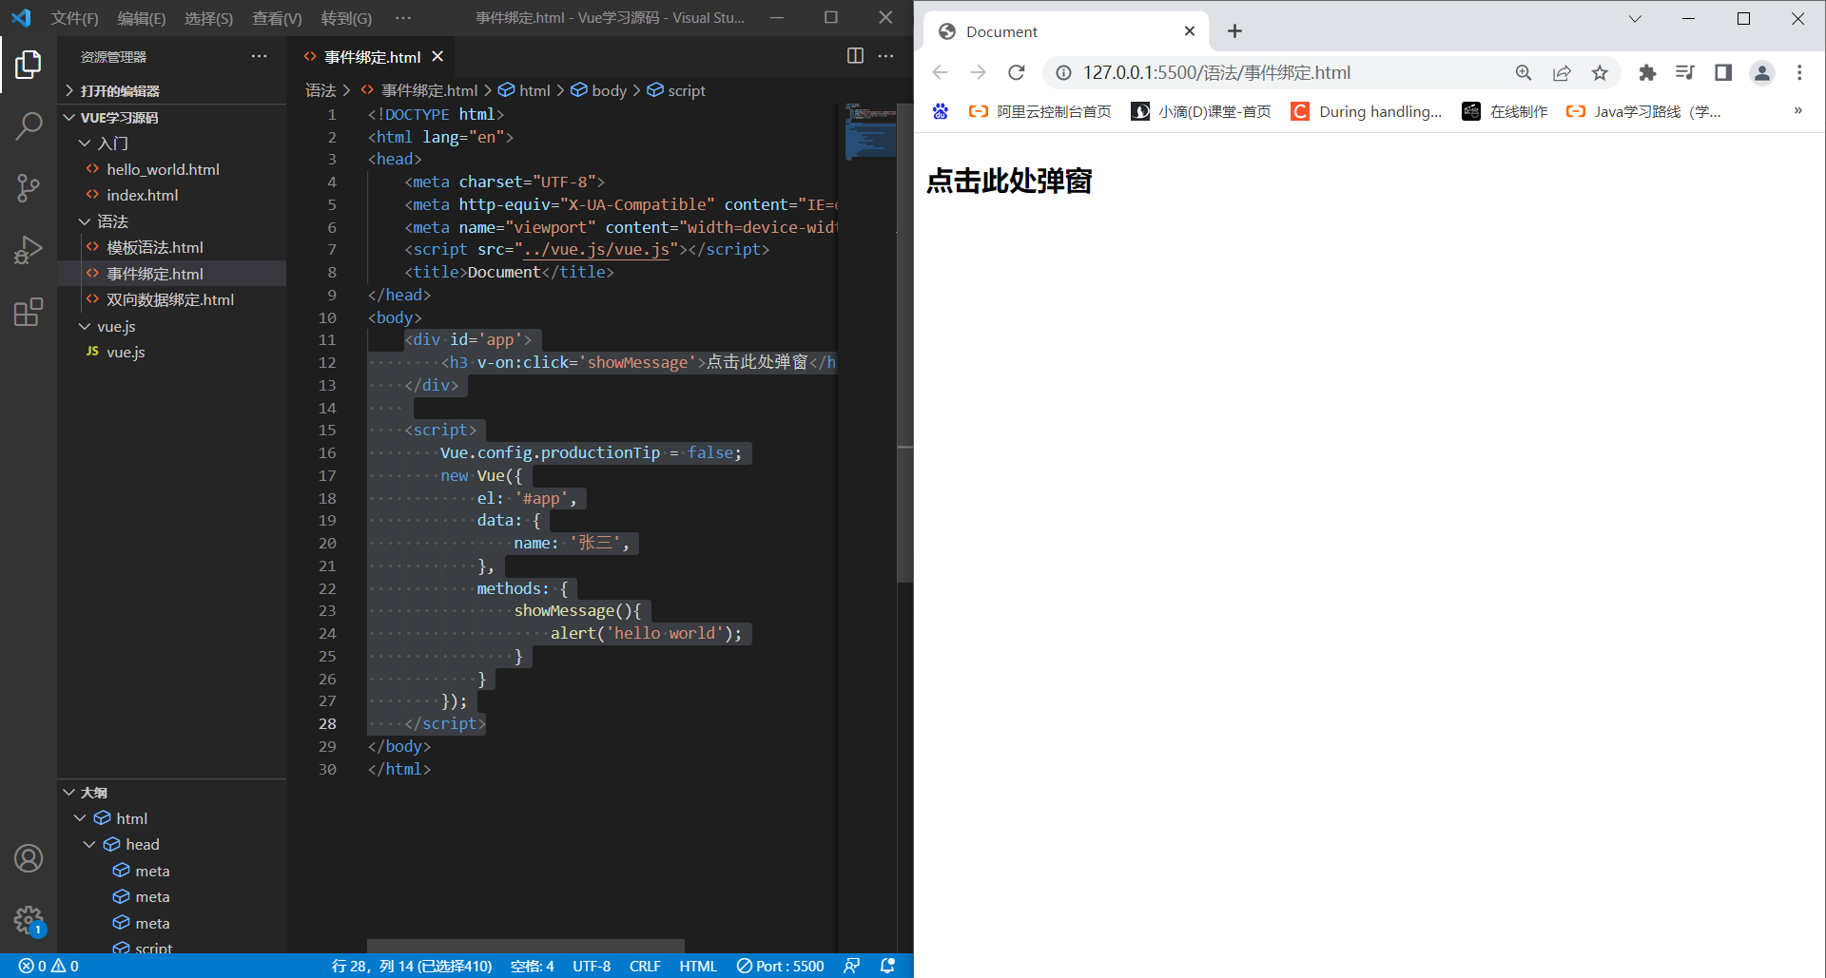Open the Manage gear in activity bar

click(29, 920)
